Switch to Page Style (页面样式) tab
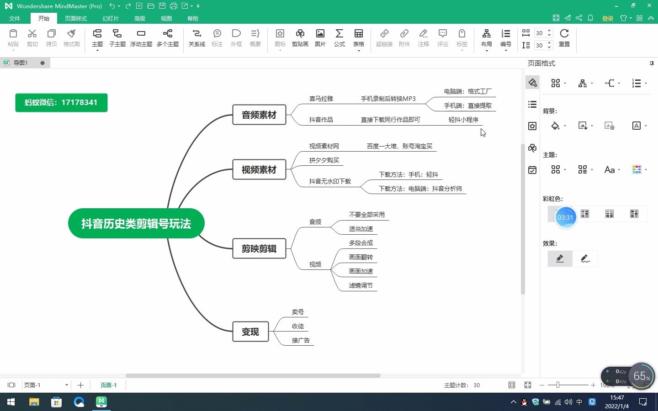This screenshot has height=411, width=658. coord(76,18)
